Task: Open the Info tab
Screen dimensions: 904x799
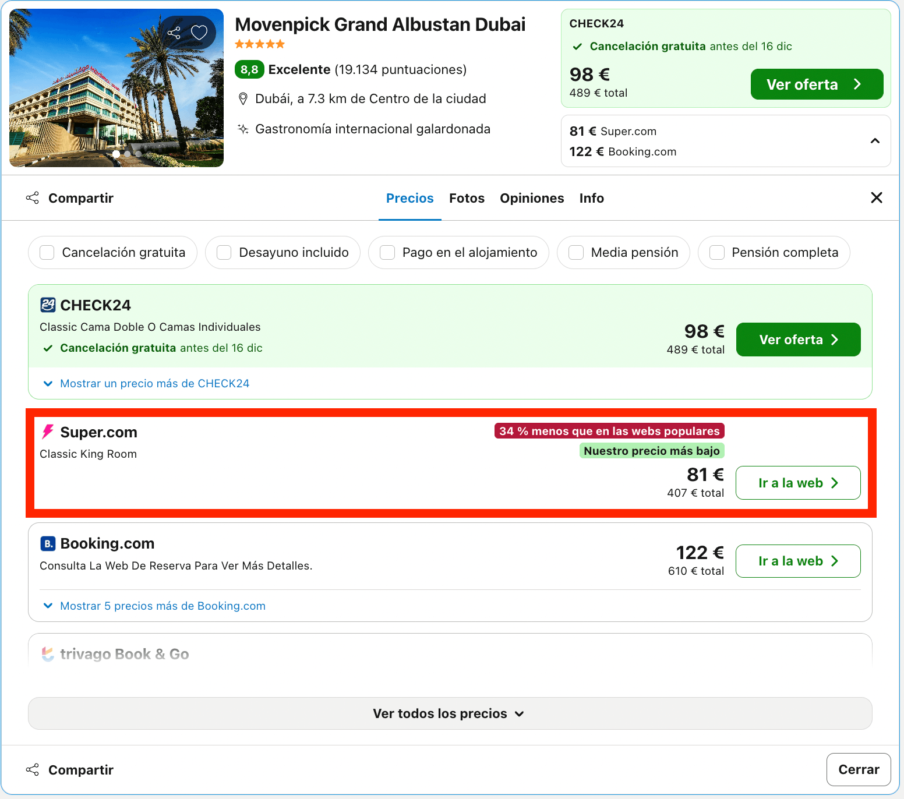Action: (x=592, y=198)
